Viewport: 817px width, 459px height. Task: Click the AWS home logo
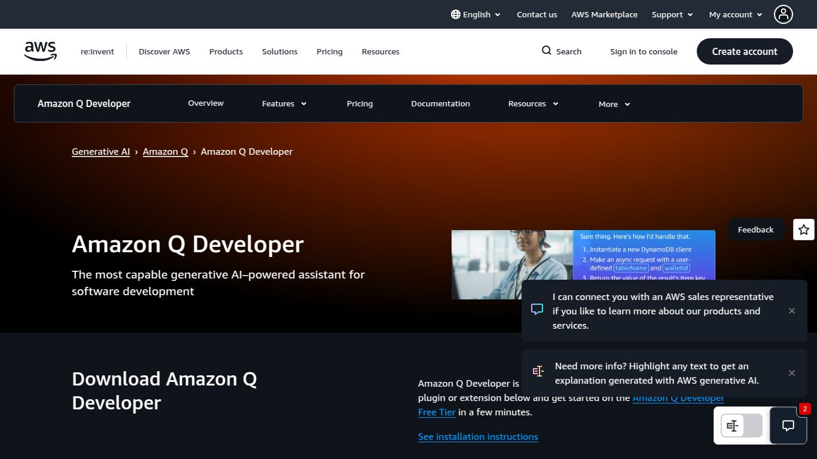40,51
